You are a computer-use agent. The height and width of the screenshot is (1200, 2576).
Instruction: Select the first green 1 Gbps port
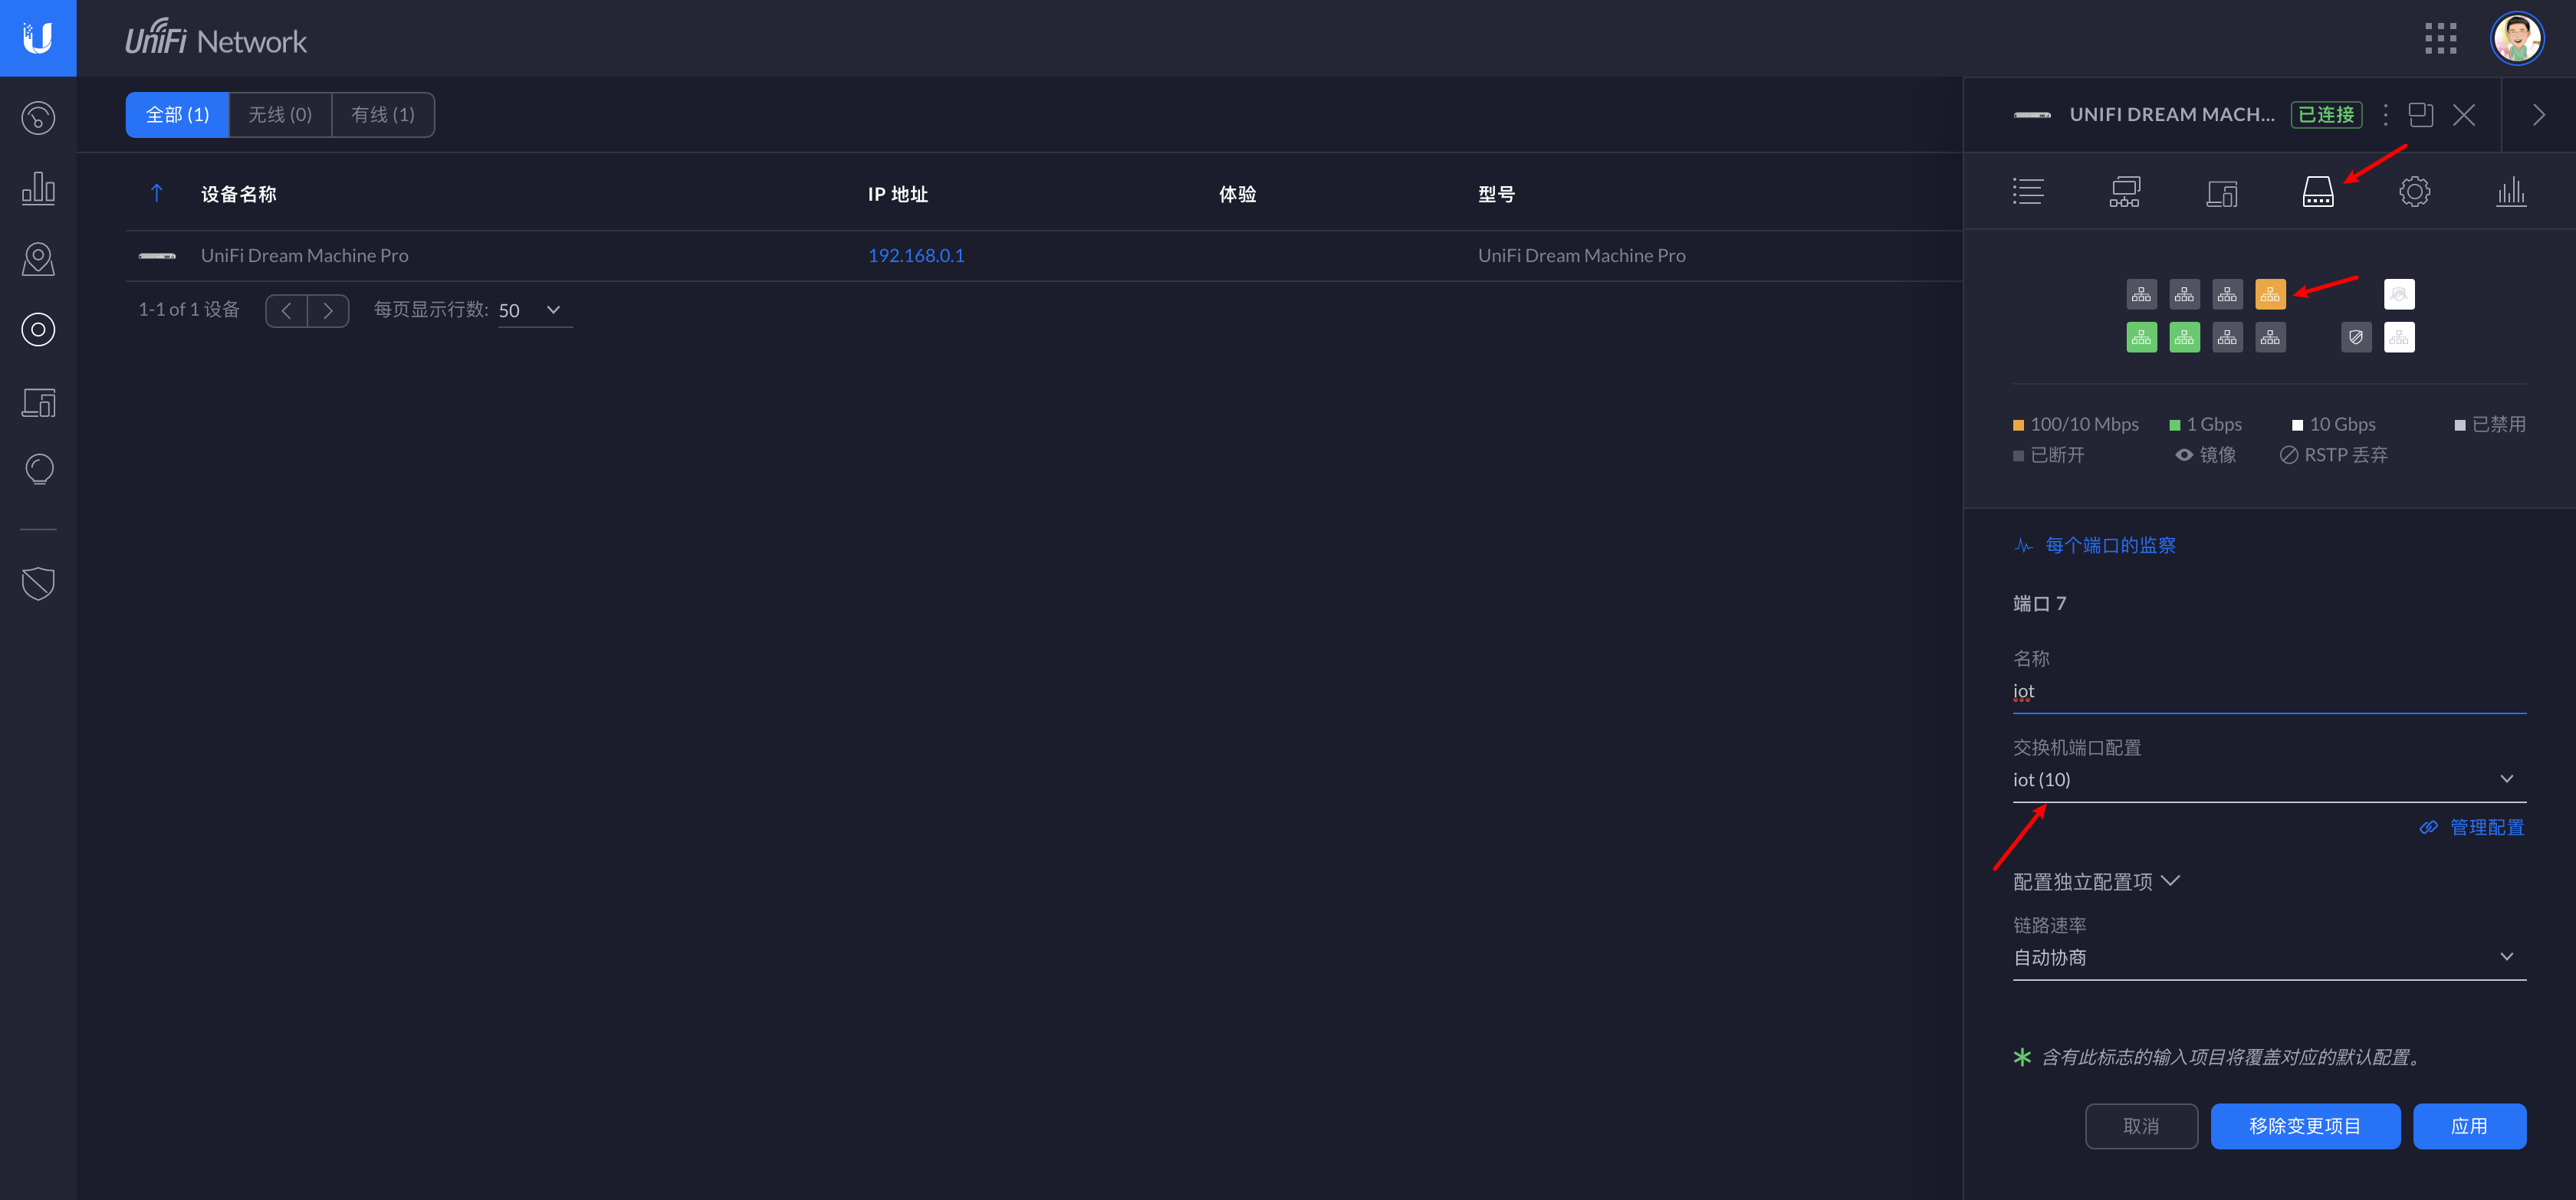point(2141,338)
